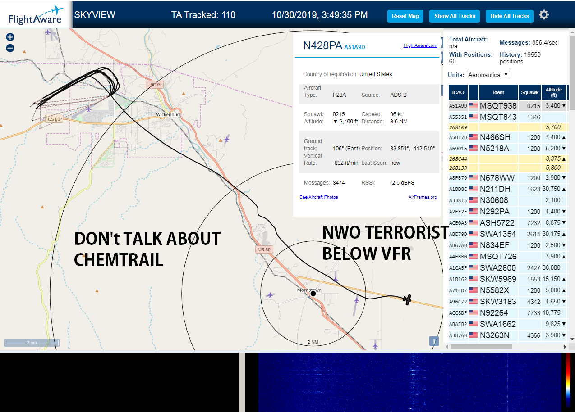Click the map info 'i' button
Screen dimensions: 575x412
click(x=434, y=341)
